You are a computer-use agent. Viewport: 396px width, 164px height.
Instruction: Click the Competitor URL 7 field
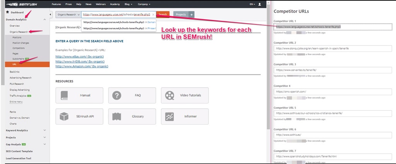(x=333, y=156)
